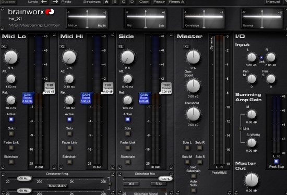
Task: Select settings slot A
Action: (106, 2)
